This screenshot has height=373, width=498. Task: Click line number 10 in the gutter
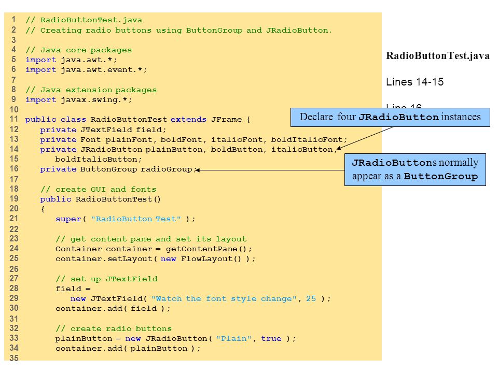pos(13,110)
